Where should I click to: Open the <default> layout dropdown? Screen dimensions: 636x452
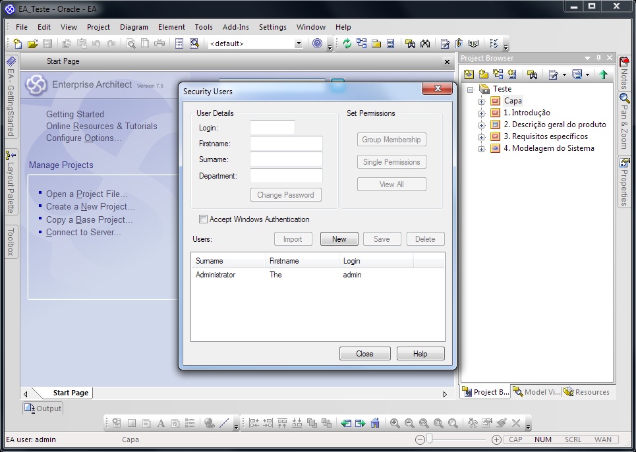(x=298, y=44)
